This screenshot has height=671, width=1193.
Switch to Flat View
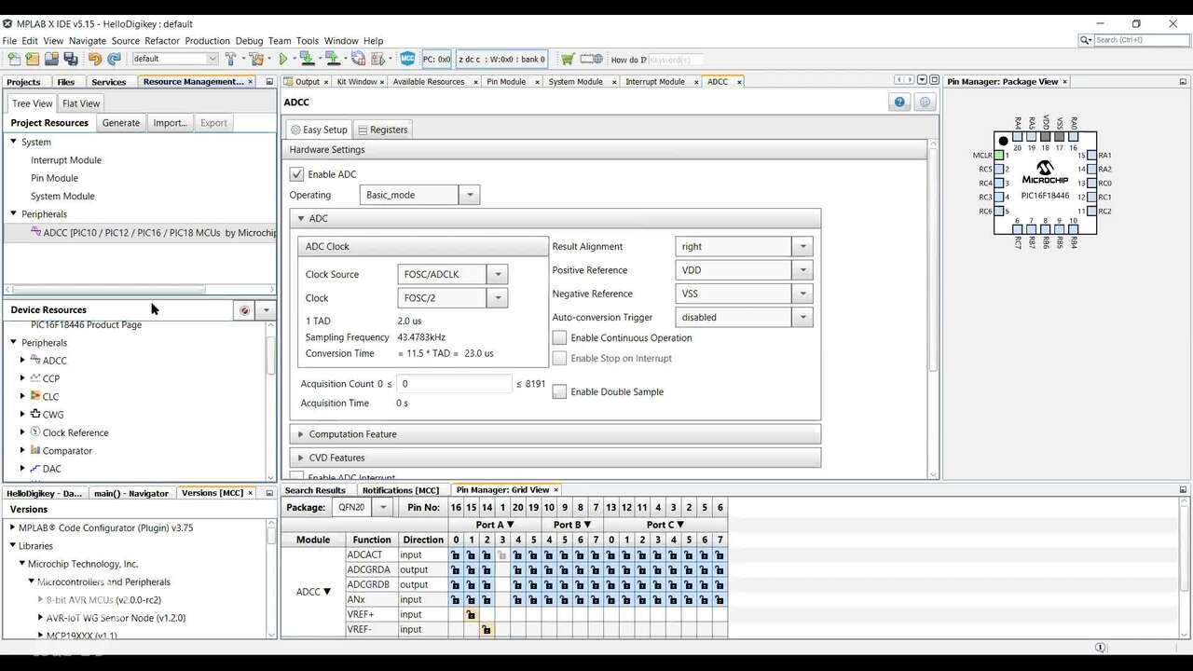81,103
